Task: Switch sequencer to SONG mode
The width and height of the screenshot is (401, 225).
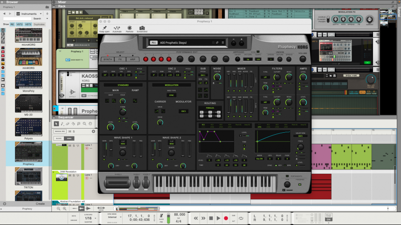Action: [69, 138]
